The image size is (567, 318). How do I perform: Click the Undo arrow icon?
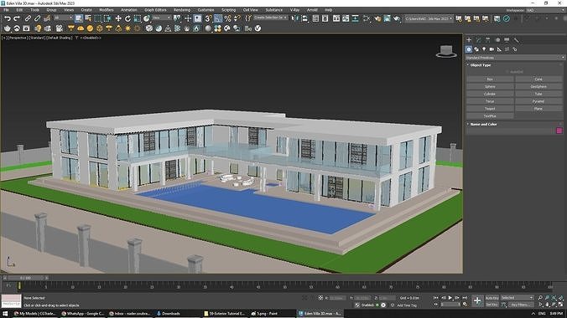8,18
